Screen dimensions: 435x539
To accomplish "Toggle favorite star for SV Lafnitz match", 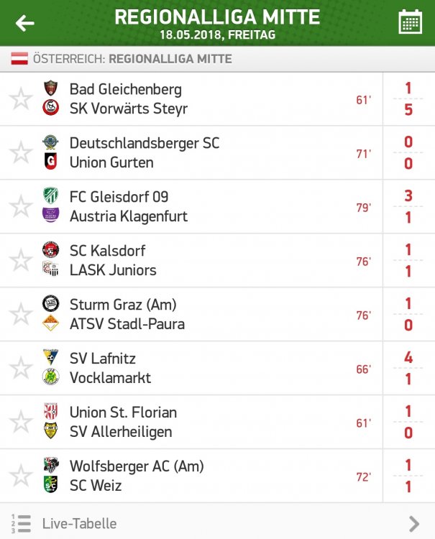I will [21, 368].
